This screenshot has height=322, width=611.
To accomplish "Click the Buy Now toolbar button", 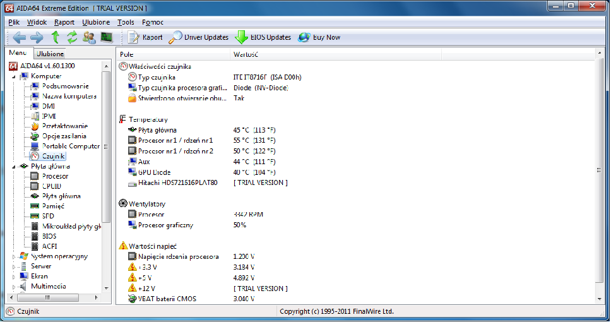I will coord(319,37).
